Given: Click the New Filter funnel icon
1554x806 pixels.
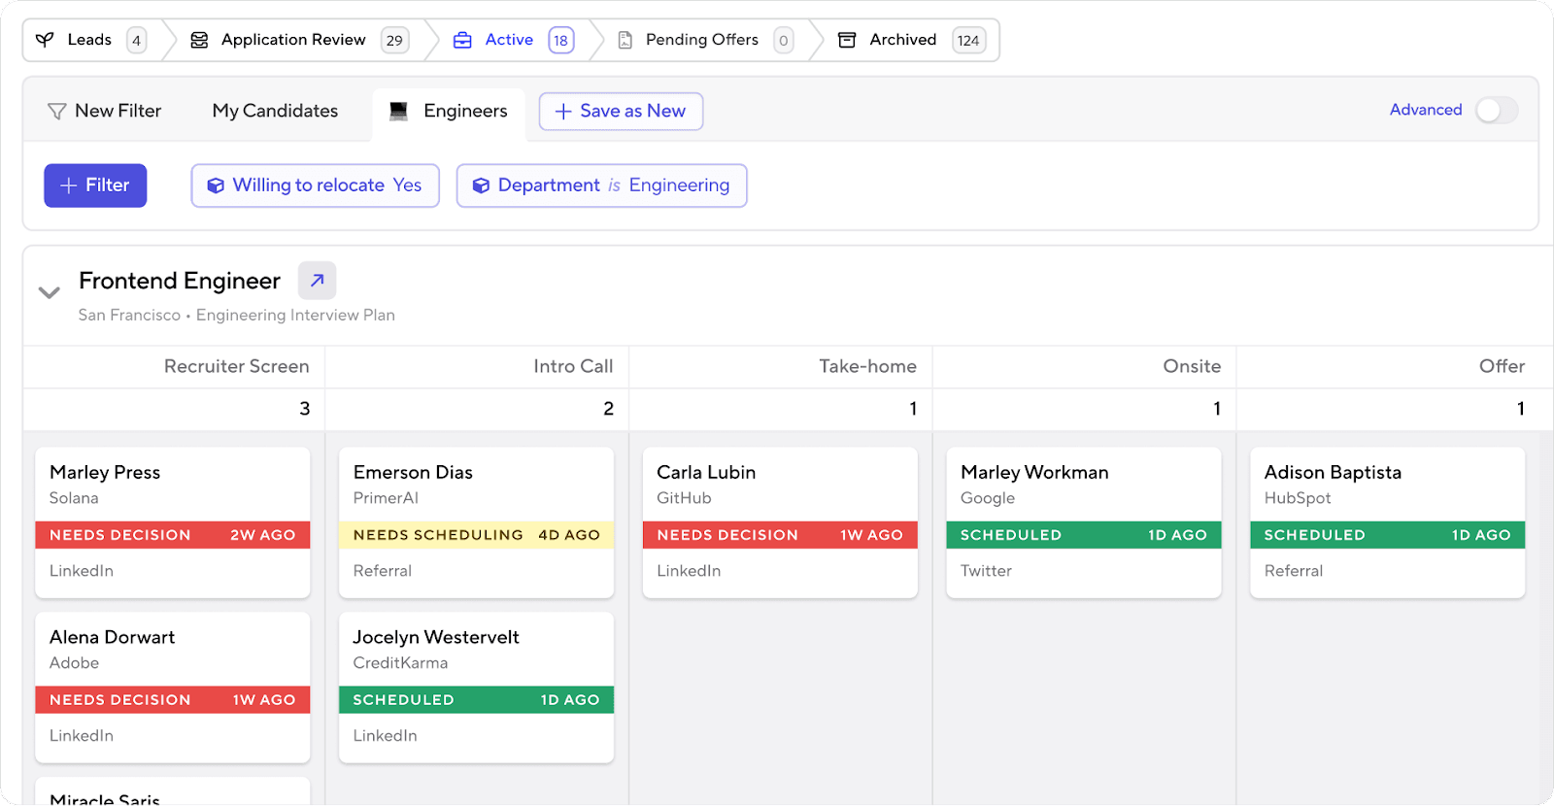Looking at the screenshot, I should 57,112.
